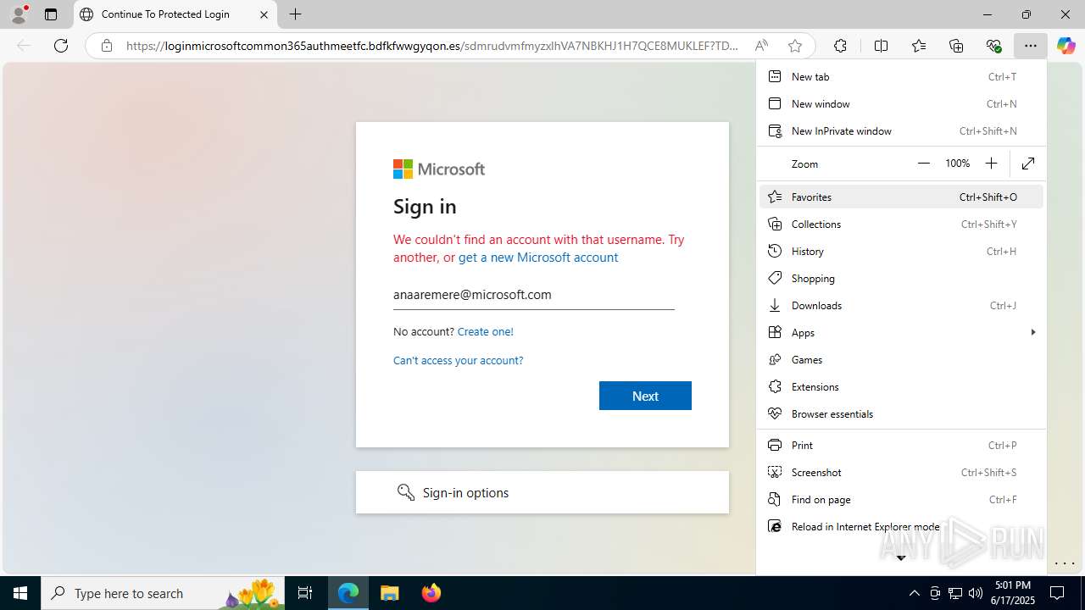Open the tab actions menu icon
1085x610 pixels.
(x=51, y=14)
